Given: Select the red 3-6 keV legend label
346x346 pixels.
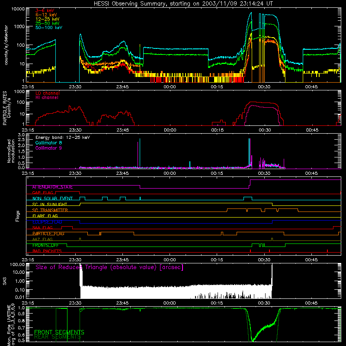Looking at the screenshot, I should click(x=45, y=10).
